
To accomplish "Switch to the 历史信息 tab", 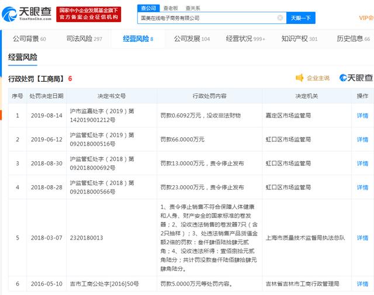I will pos(353,39).
